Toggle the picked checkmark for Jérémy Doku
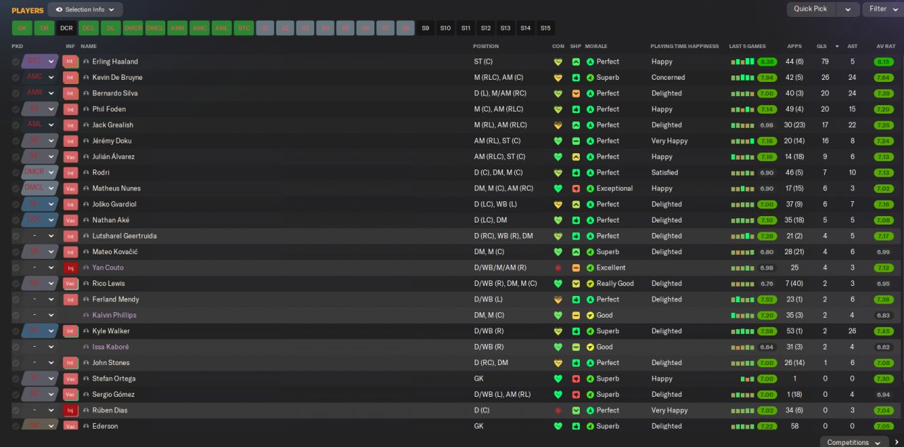 (x=16, y=141)
